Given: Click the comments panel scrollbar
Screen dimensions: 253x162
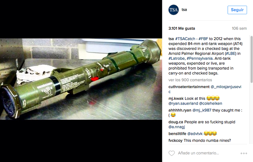Looking at the screenshot, I should click(x=251, y=59).
